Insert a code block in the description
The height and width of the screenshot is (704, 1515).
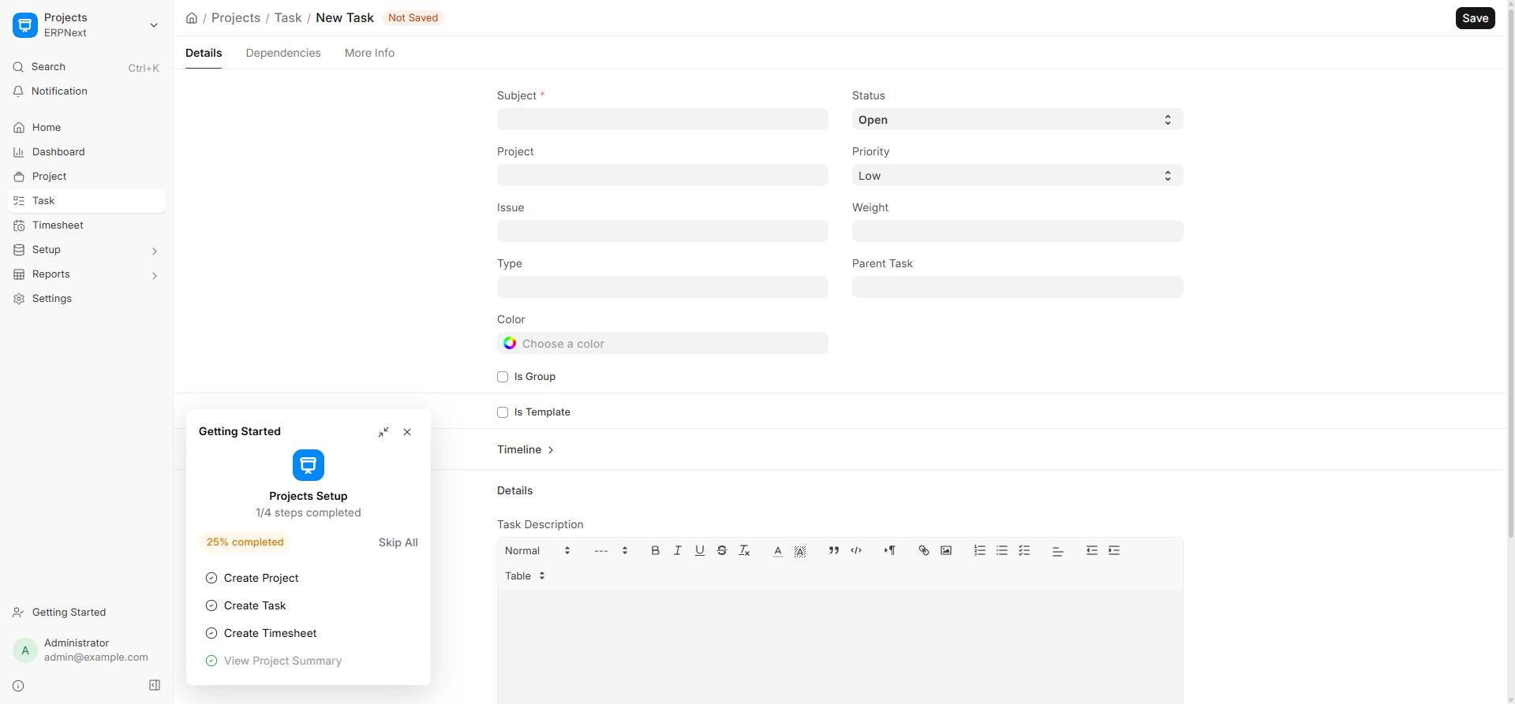(x=856, y=550)
